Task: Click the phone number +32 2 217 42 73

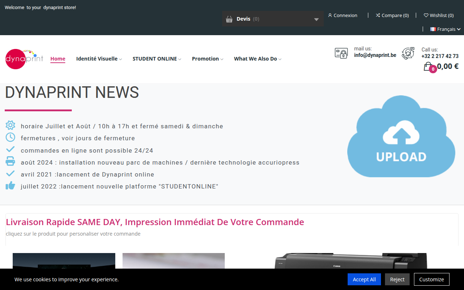Action: click(440, 56)
